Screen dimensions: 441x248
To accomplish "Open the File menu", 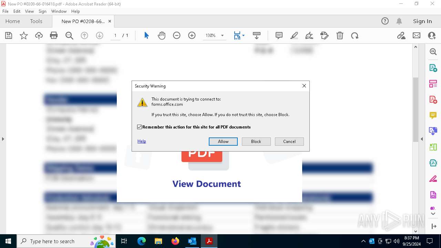I will click(x=6, y=11).
